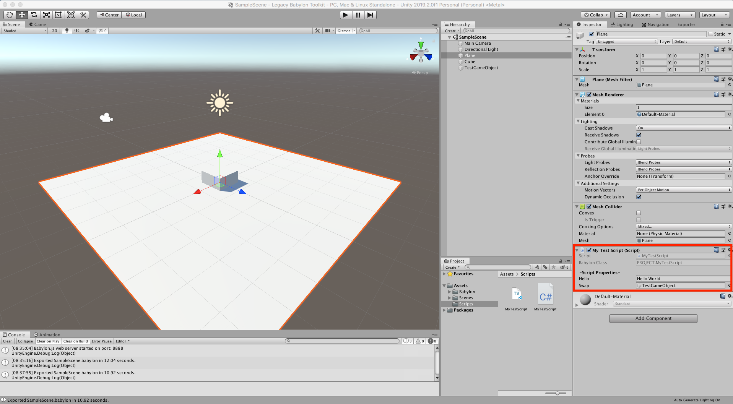Uncheck Dynamic Occlusion

pos(639,197)
